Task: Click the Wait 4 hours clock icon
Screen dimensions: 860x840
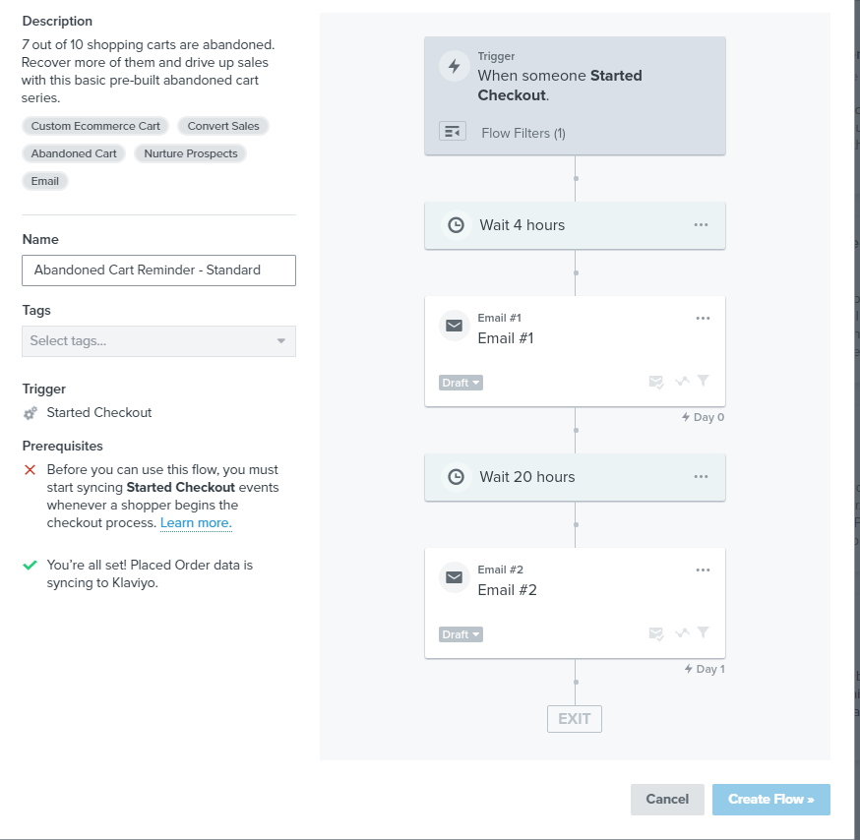Action: (x=456, y=225)
